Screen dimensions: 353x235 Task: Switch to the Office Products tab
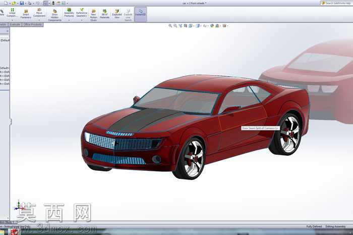[33, 24]
